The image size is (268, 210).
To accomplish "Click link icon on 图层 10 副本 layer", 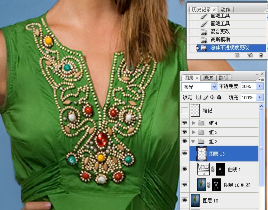I will (209, 185).
